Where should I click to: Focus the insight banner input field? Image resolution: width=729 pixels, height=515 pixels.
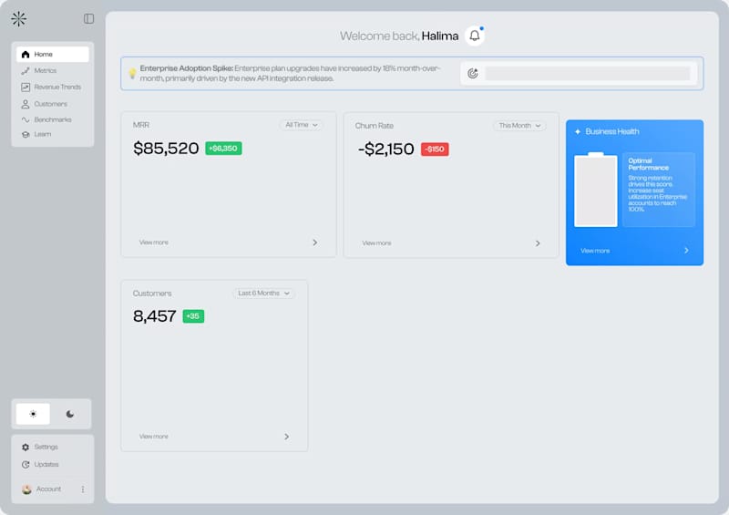[x=588, y=74]
